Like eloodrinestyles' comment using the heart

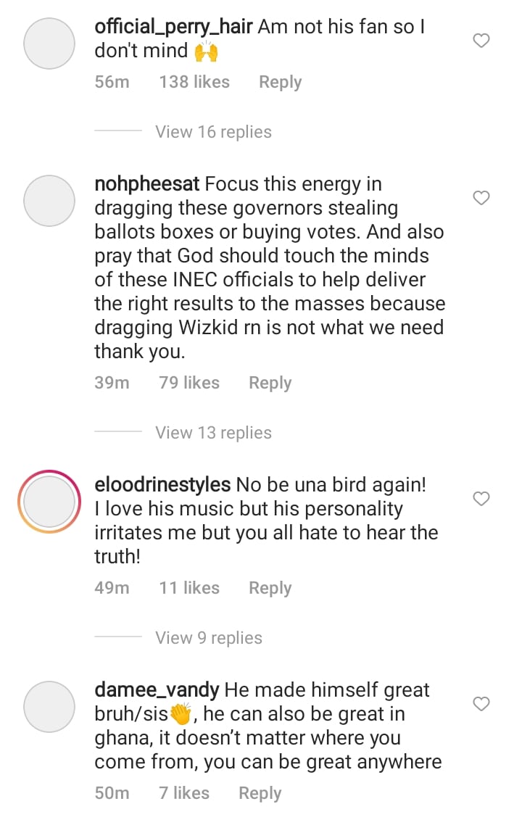(x=481, y=499)
